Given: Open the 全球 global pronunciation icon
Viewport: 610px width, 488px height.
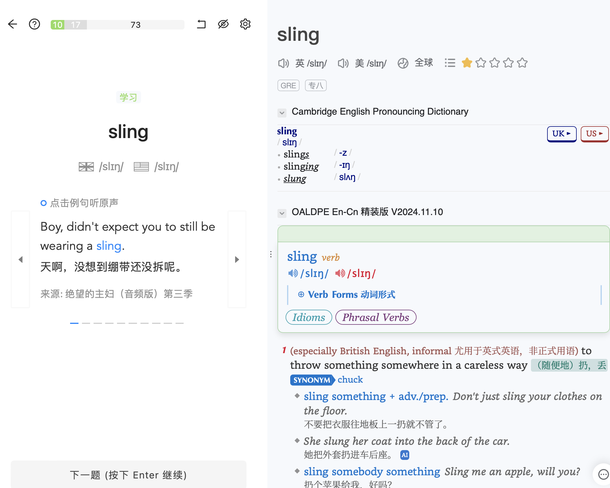Looking at the screenshot, I should pyautogui.click(x=403, y=63).
